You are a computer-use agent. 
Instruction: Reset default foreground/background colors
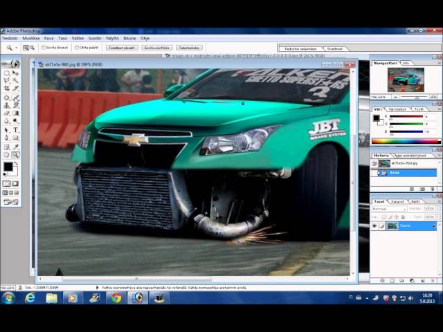(5, 174)
